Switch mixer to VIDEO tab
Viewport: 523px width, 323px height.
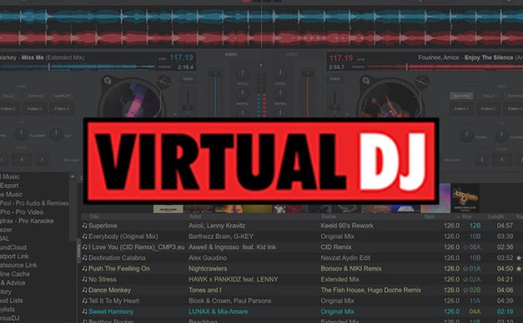[292, 54]
